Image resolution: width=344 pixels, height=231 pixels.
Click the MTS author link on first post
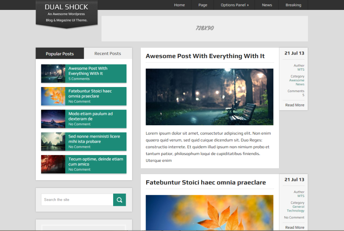pos(301,69)
